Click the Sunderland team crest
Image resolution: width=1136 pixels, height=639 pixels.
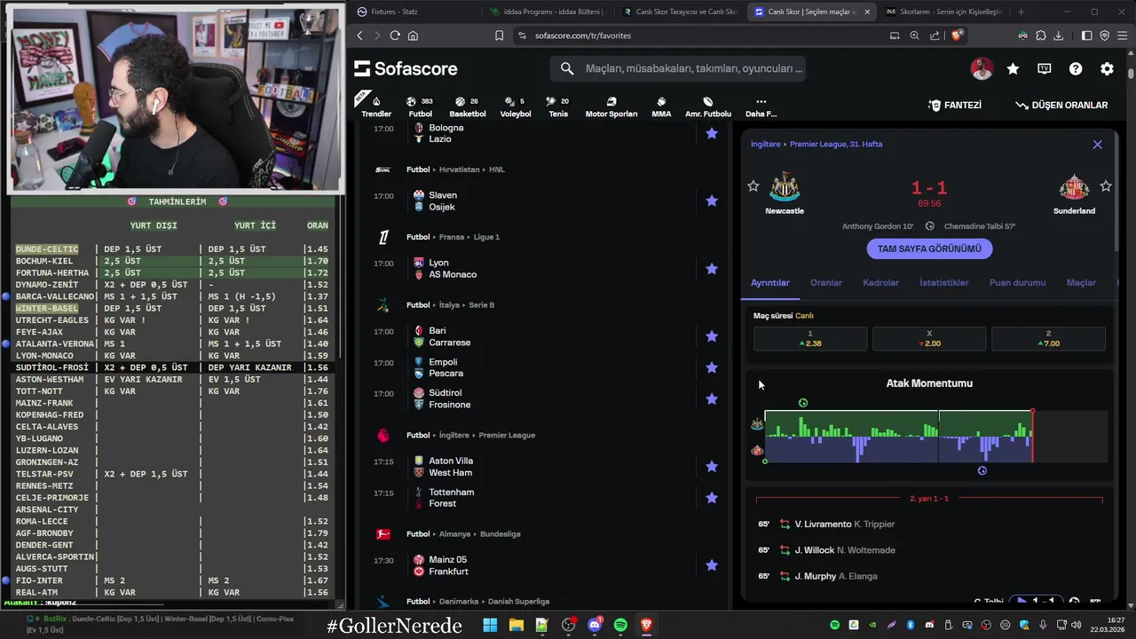[1074, 187]
